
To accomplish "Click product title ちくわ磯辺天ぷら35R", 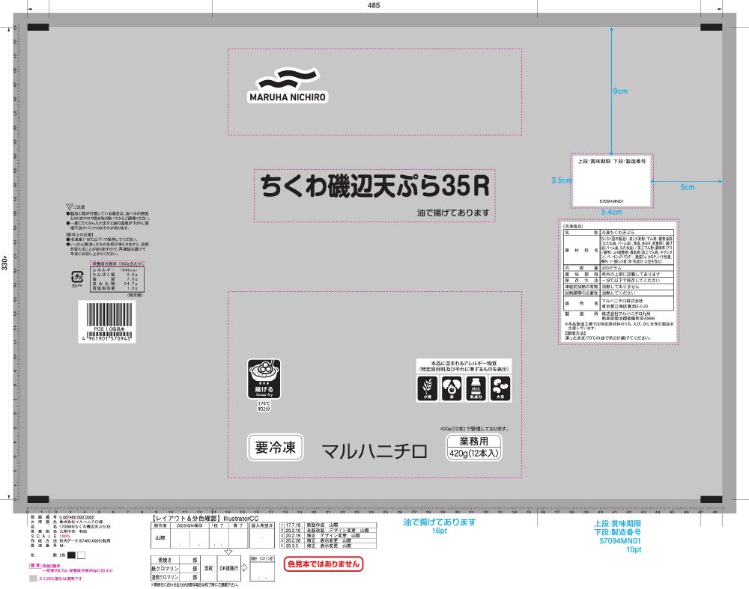I will pyautogui.click(x=374, y=186).
